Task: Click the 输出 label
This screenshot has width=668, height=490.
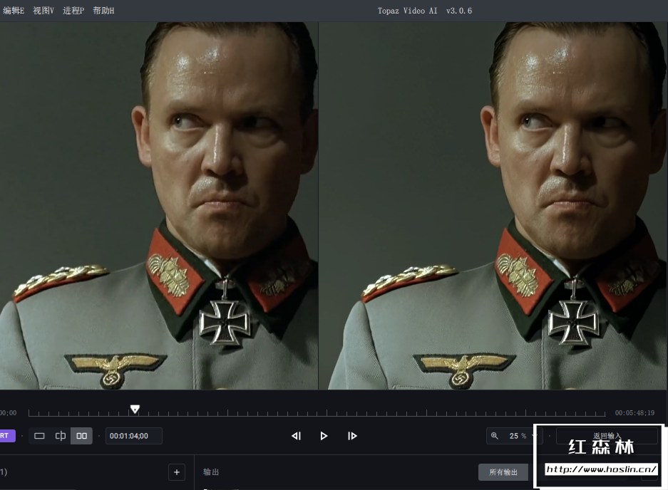Action: 211,471
